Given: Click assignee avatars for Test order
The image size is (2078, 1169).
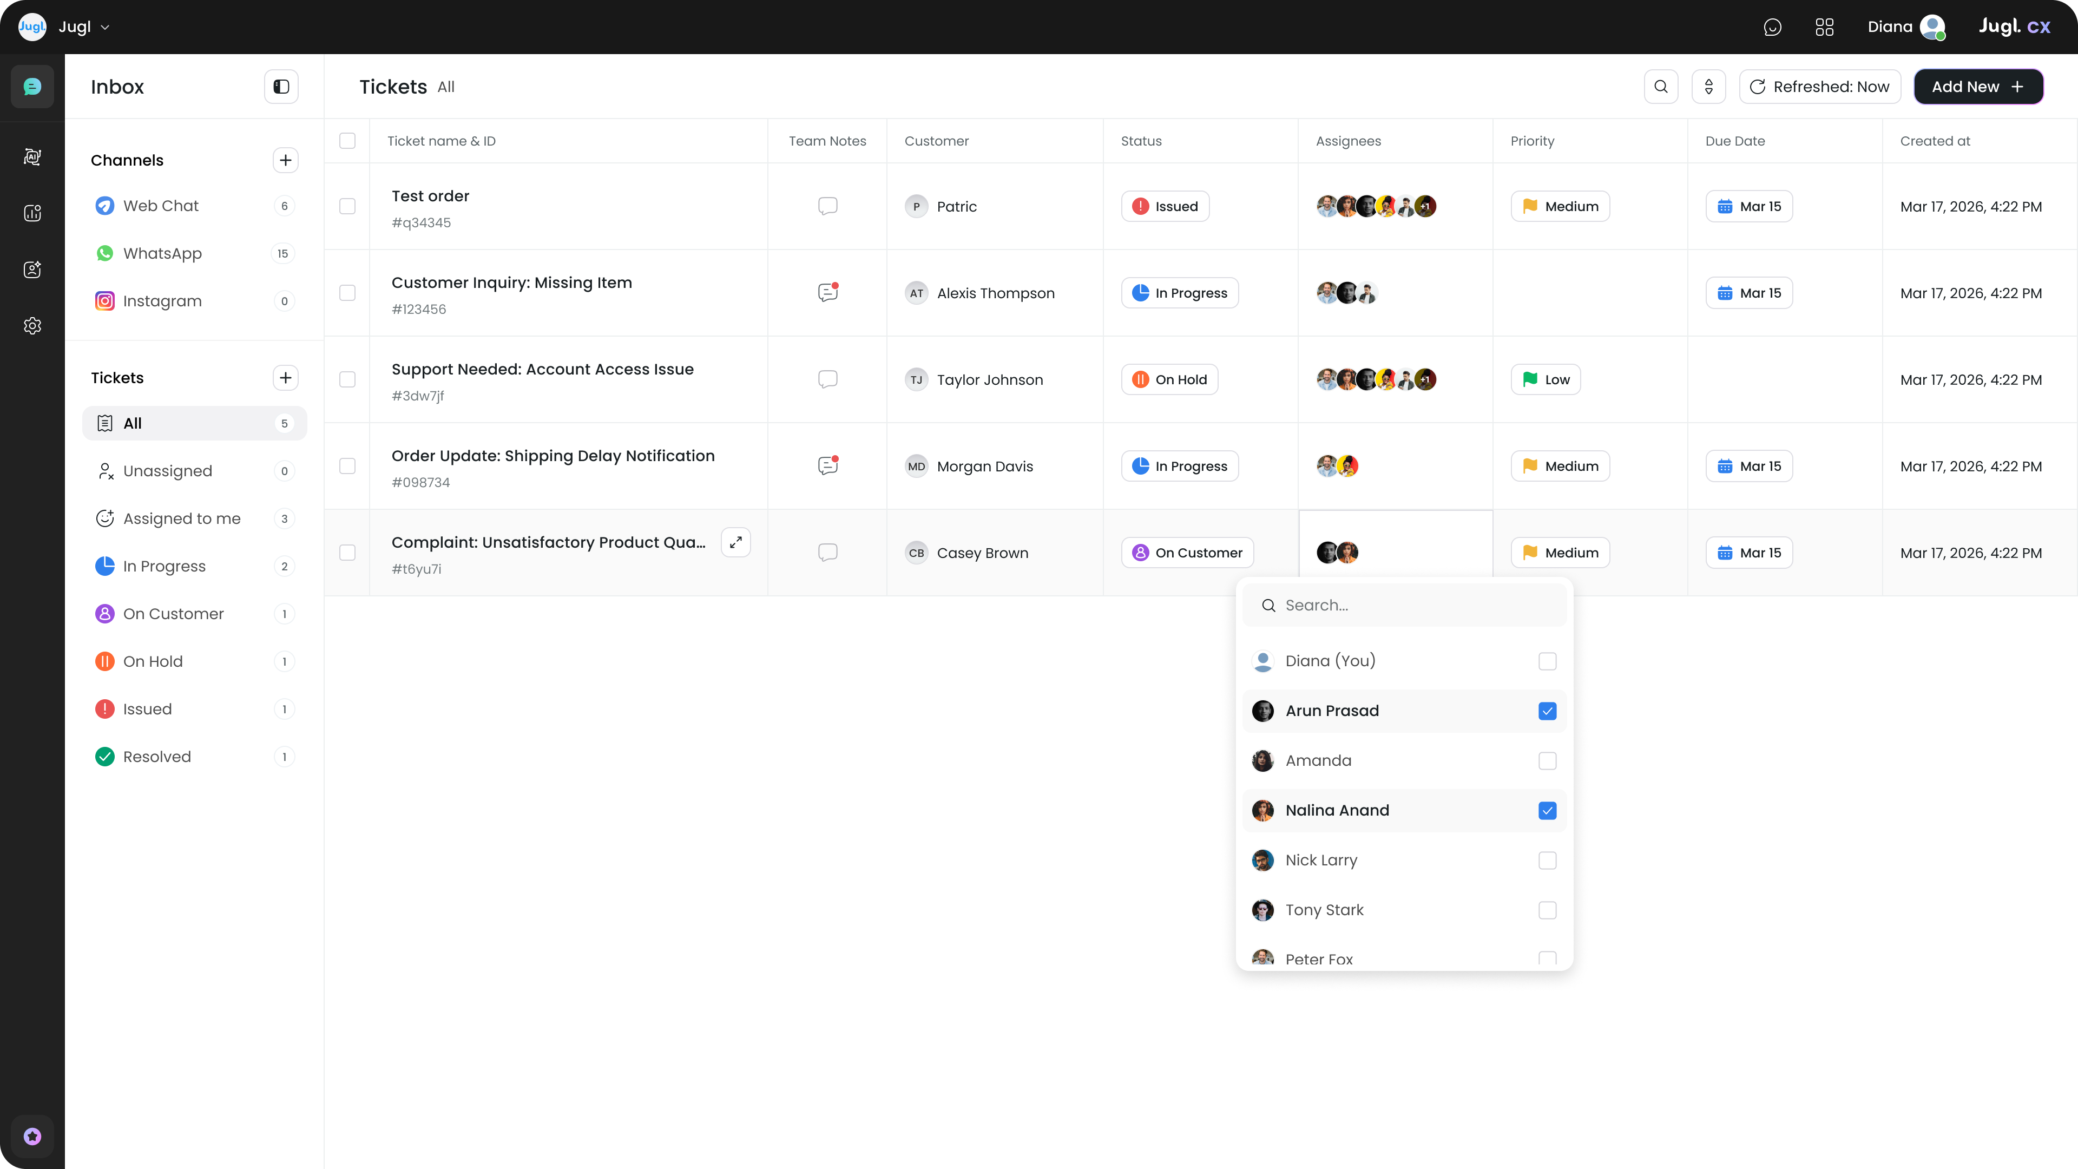Looking at the screenshot, I should pos(1376,206).
